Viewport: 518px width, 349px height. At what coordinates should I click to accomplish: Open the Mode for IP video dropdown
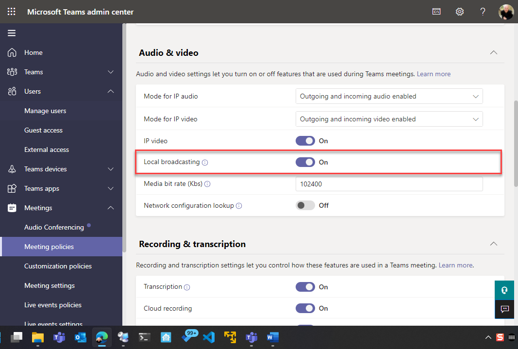point(388,119)
